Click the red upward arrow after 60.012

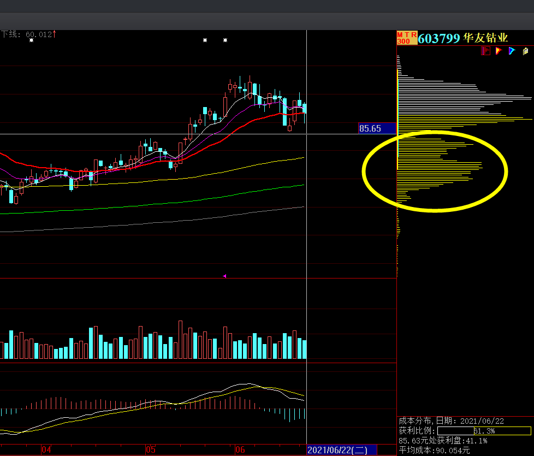(x=54, y=34)
